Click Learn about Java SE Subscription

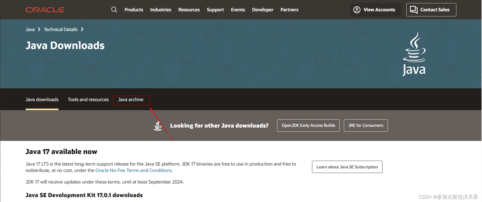[347, 167]
